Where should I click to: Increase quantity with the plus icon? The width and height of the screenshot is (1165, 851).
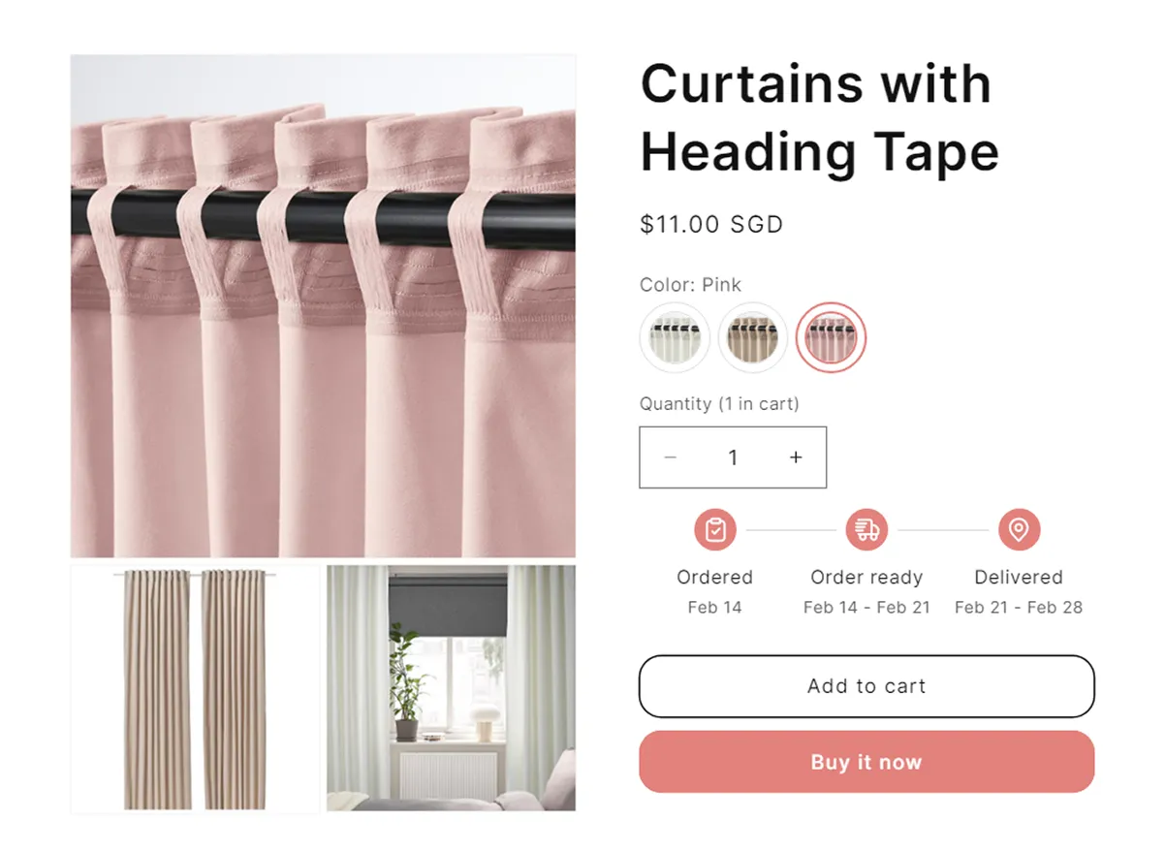[796, 457]
